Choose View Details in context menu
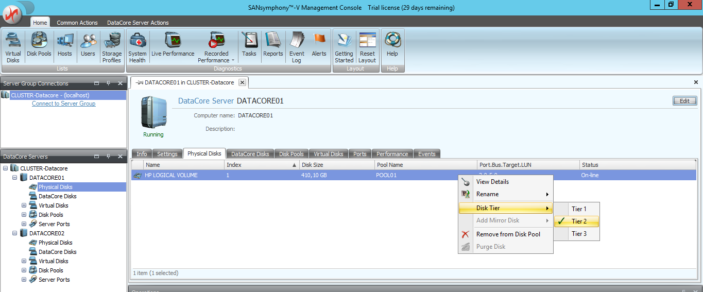 [506, 182]
